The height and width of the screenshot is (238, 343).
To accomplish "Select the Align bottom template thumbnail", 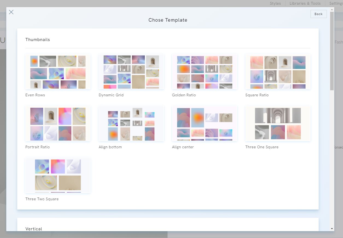I will pos(131,124).
